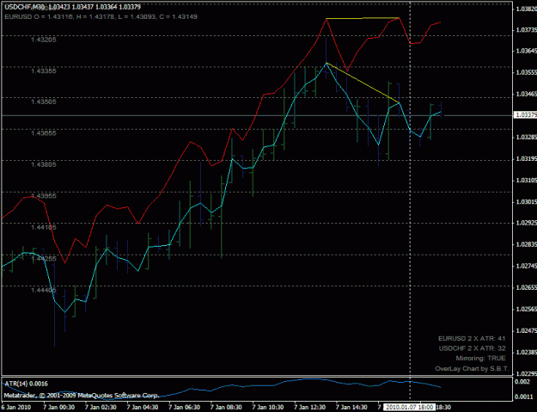Click the 7 Jan 12:30 time label
This screenshot has width=537, height=412.
(x=309, y=407)
